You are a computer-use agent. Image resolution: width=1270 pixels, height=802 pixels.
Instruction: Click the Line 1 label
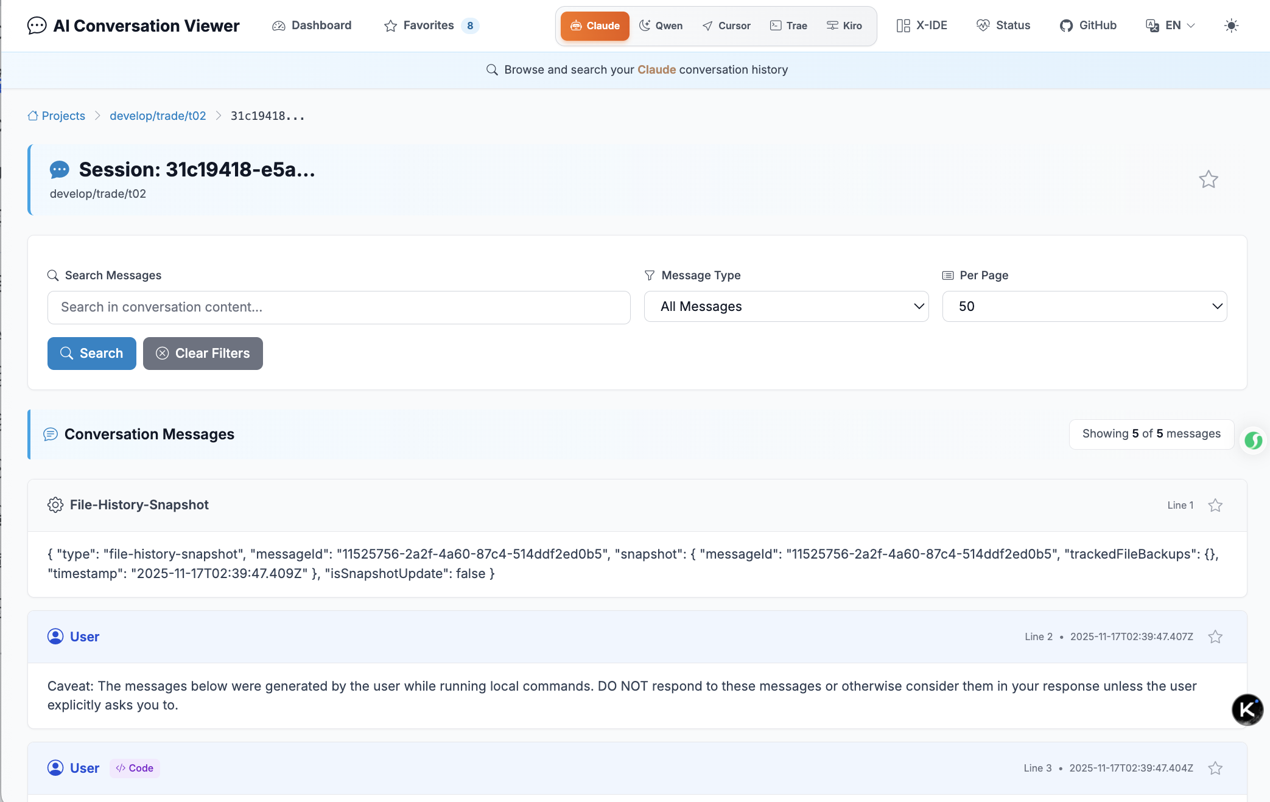(1181, 505)
